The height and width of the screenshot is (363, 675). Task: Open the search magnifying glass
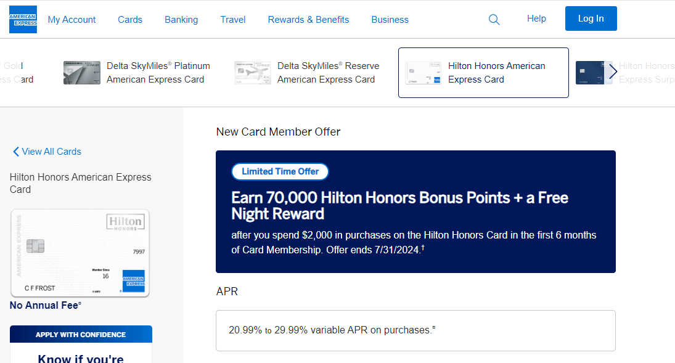tap(494, 19)
